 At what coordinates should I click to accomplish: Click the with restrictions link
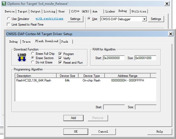tap(49, 19)
